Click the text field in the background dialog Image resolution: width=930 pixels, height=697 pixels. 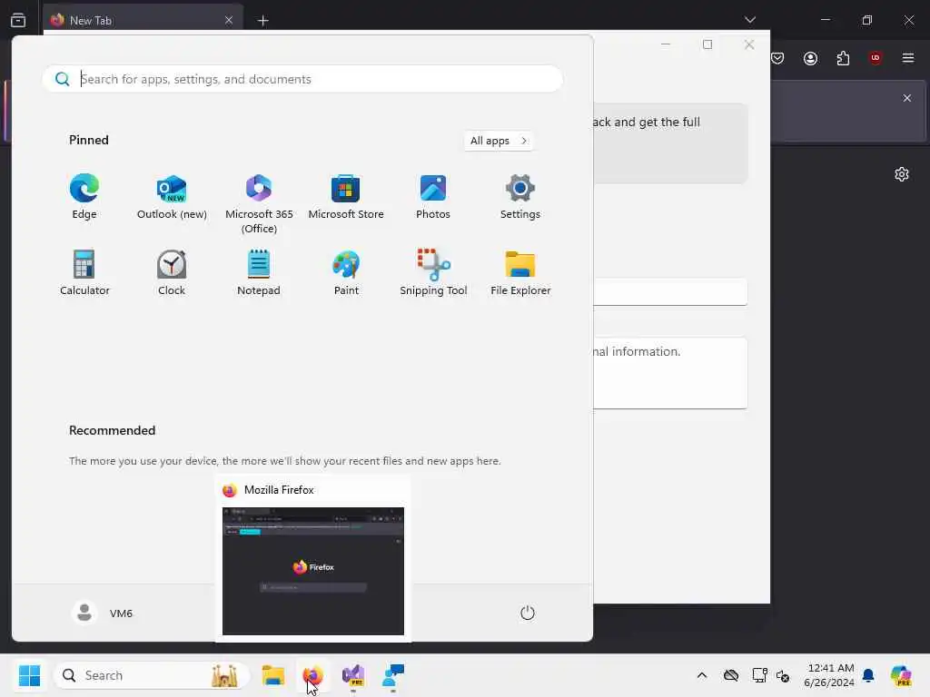pyautogui.click(x=670, y=291)
